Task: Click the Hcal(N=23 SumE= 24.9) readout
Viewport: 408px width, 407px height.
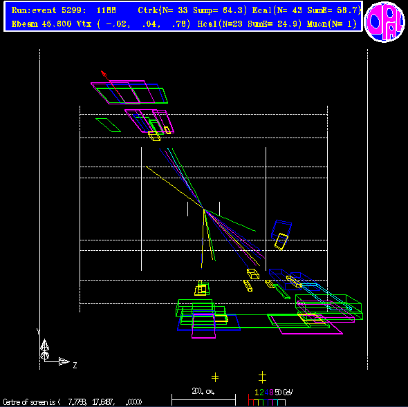Action: click(x=249, y=24)
